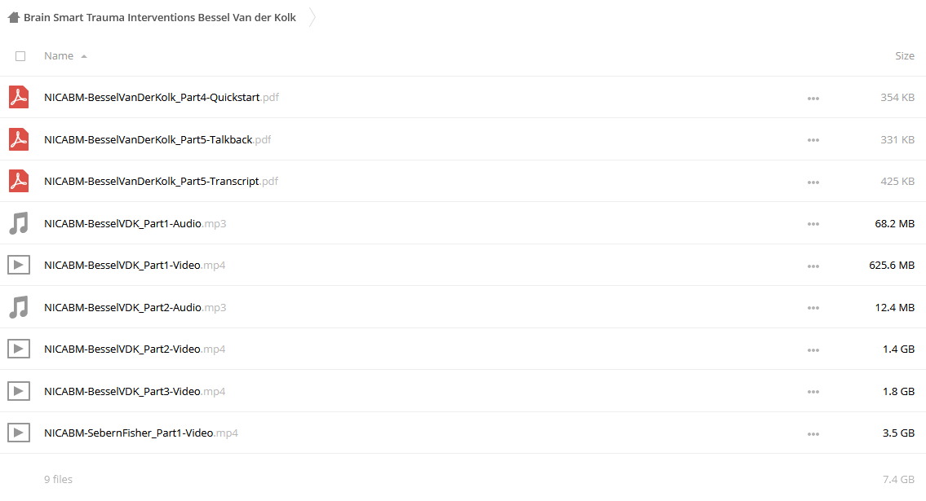
Task: Sort files by Size column header
Action: coord(905,56)
